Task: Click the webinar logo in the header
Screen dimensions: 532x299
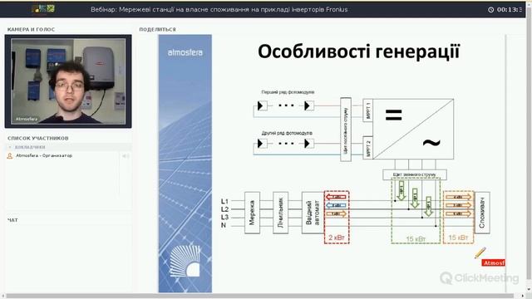Action: [x=43, y=9]
